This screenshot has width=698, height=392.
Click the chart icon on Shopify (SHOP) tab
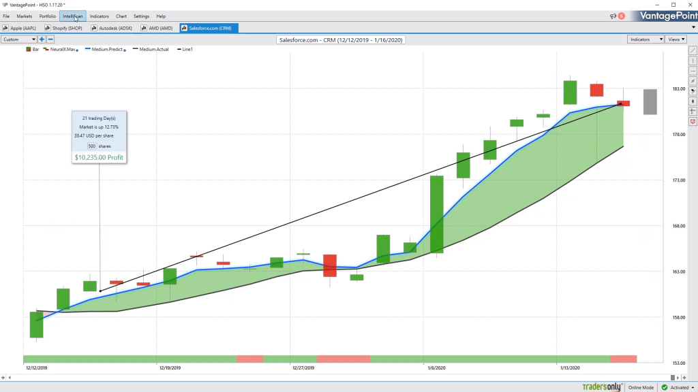[48, 28]
